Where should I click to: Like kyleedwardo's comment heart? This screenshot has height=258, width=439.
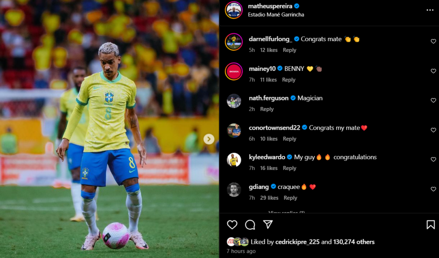433,159
